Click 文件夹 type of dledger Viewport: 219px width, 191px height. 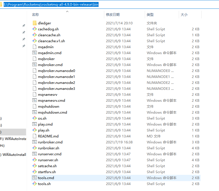click(152, 23)
